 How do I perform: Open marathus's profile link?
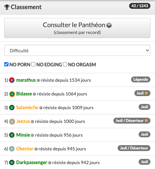[26, 80]
